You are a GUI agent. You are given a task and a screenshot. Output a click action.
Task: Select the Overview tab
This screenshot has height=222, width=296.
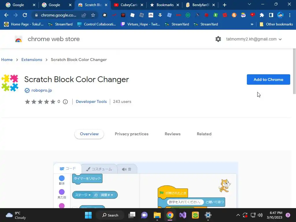click(89, 134)
